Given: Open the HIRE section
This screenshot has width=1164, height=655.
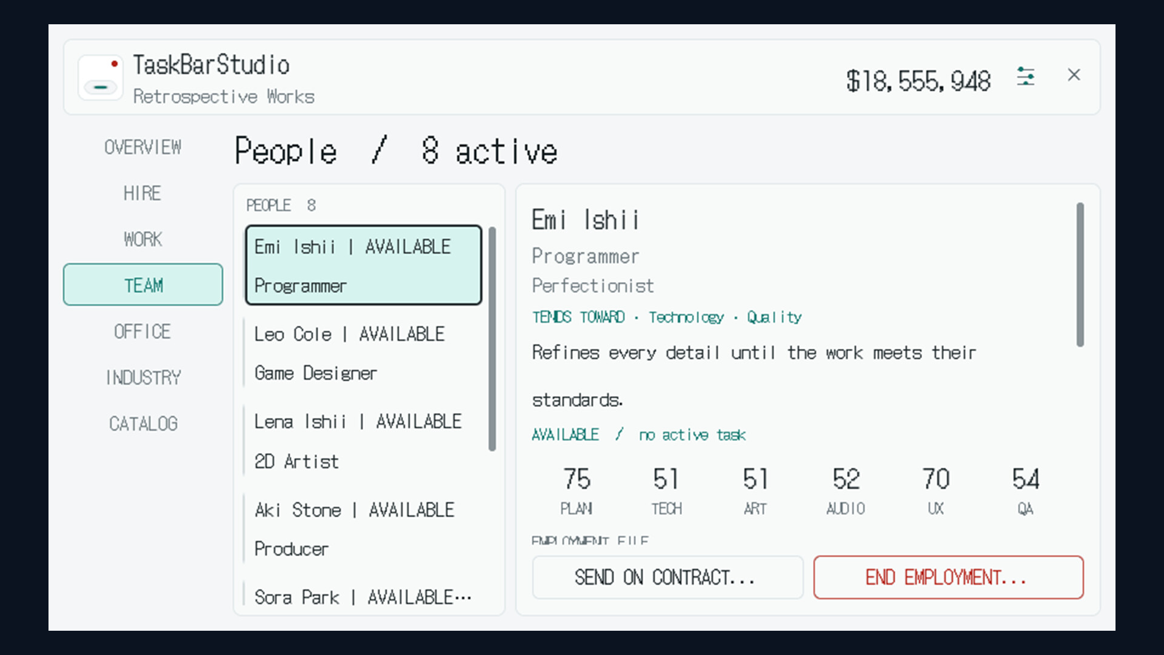Looking at the screenshot, I should click(x=142, y=193).
